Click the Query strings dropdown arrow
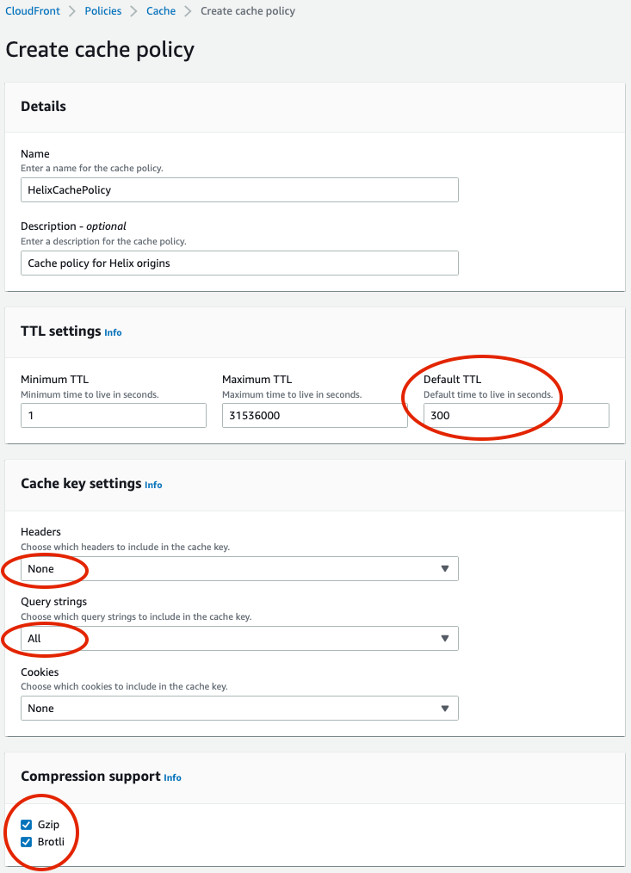 [x=445, y=638]
